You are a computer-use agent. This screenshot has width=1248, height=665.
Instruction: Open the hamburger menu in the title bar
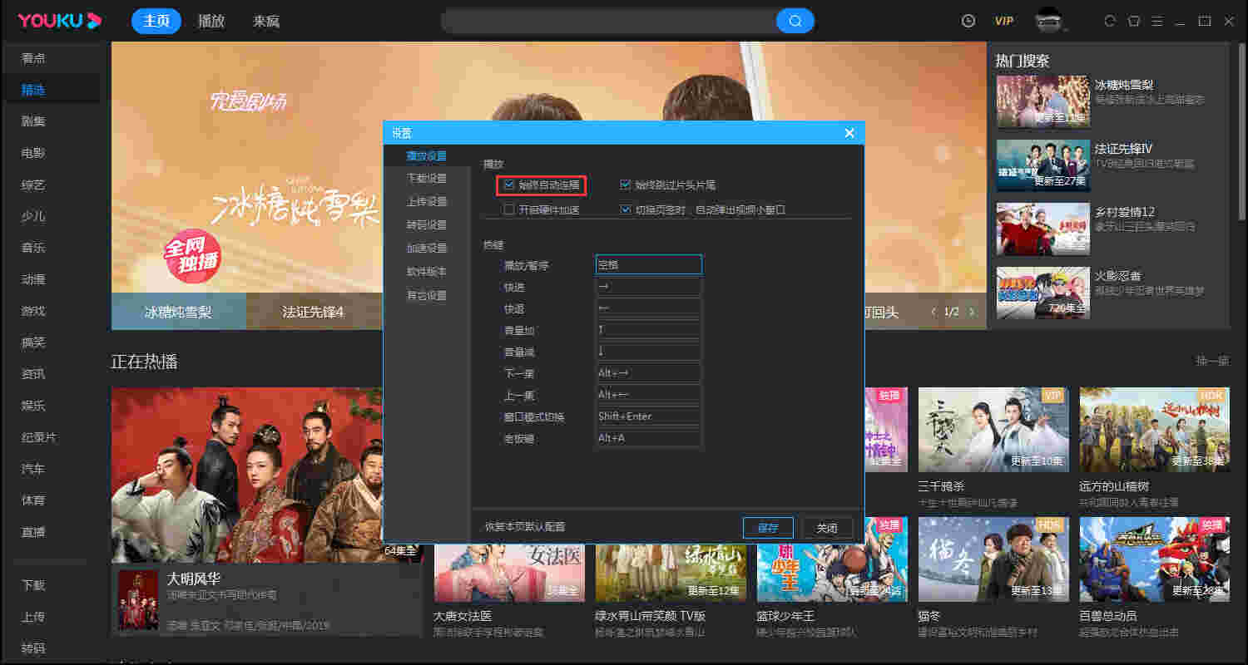tap(1156, 20)
